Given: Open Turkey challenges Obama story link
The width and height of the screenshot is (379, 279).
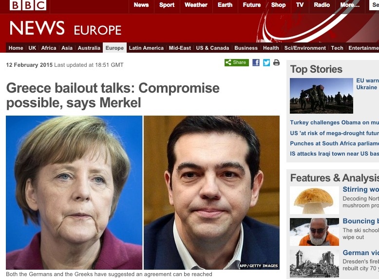Looking at the screenshot, I should tap(335, 122).
